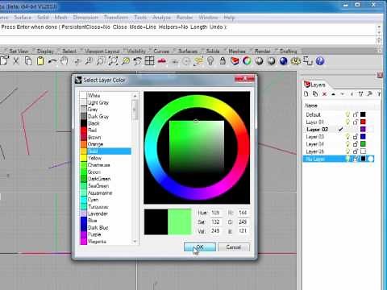Click the Zoom Selected icon
The width and height of the screenshot is (387, 290).
pos(125,61)
